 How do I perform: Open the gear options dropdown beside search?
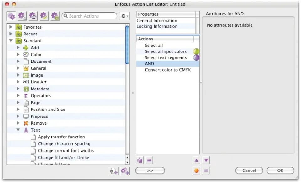124,16
